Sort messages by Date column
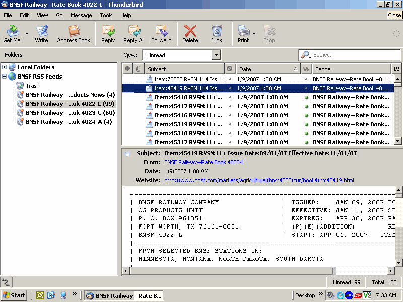Image resolution: width=403 pixels, height=302 pixels. tap(268, 69)
